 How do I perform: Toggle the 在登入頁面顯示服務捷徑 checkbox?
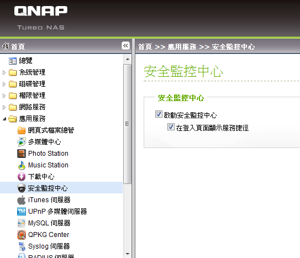click(171, 127)
